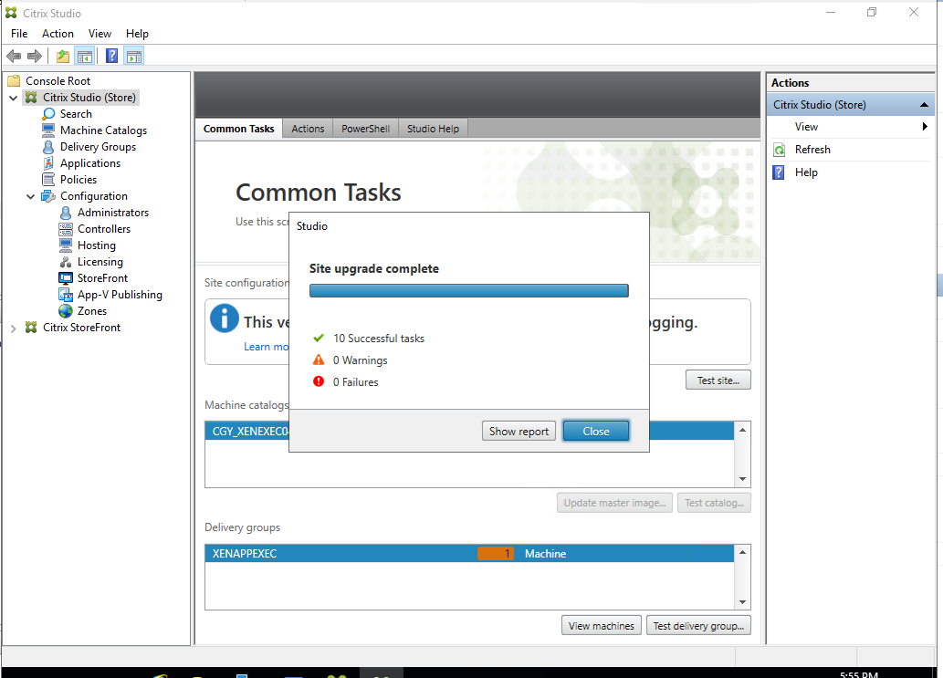This screenshot has width=943, height=678.
Task: Click the blue Help toolbar icon
Action: tap(112, 57)
